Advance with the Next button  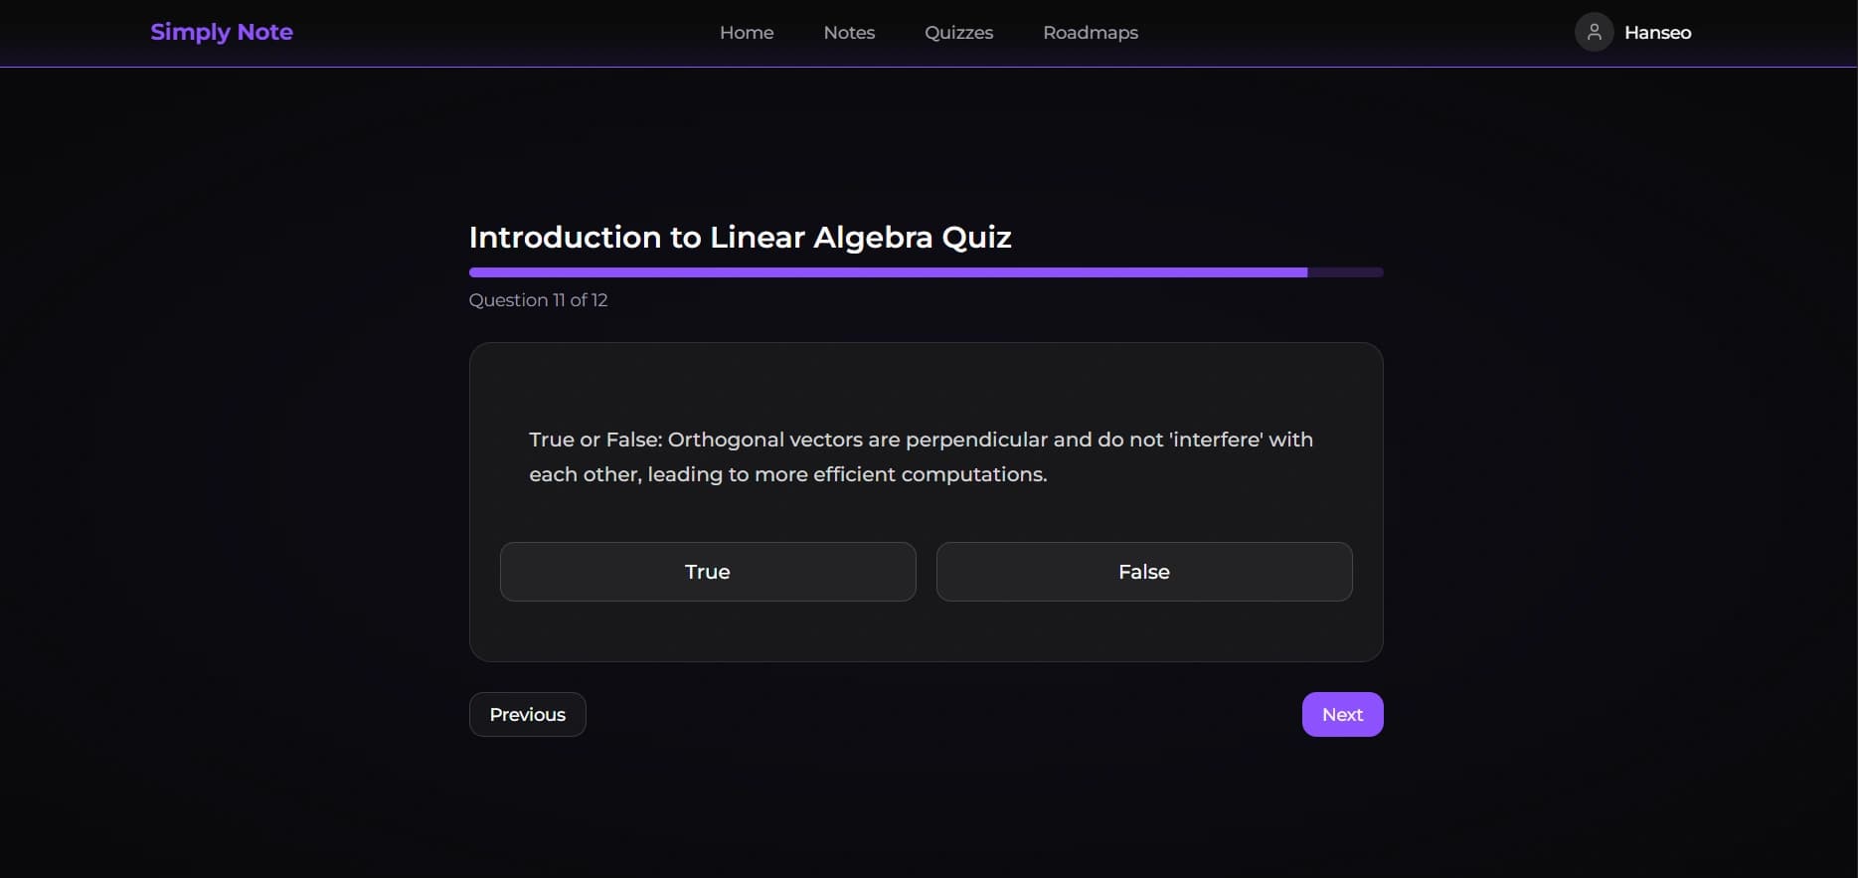[1342, 715]
